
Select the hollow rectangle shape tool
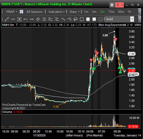[x=82, y=19]
